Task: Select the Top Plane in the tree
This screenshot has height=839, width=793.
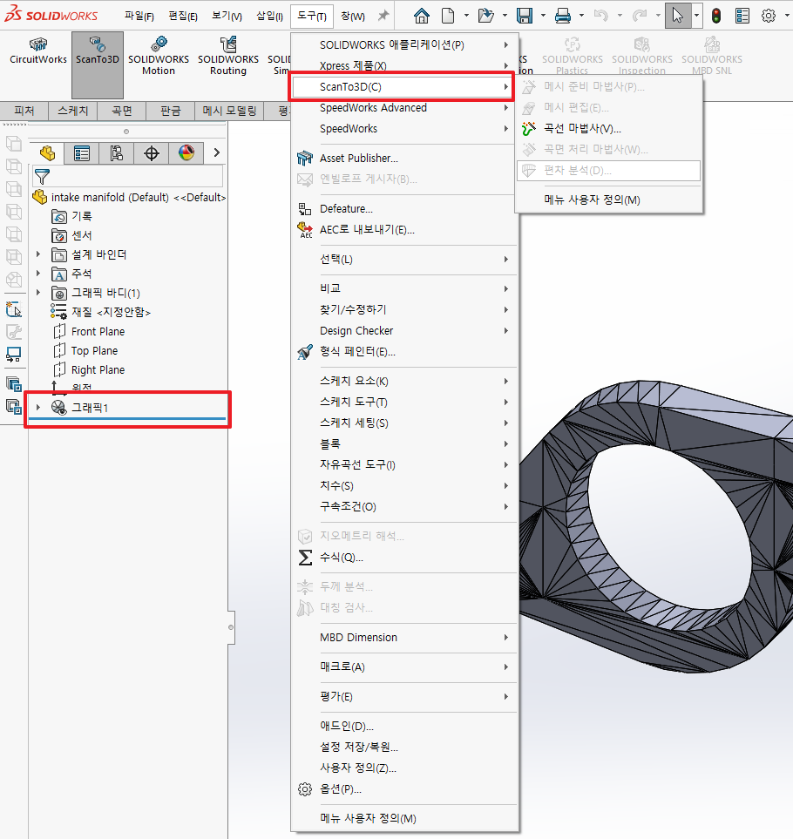Action: tap(94, 351)
